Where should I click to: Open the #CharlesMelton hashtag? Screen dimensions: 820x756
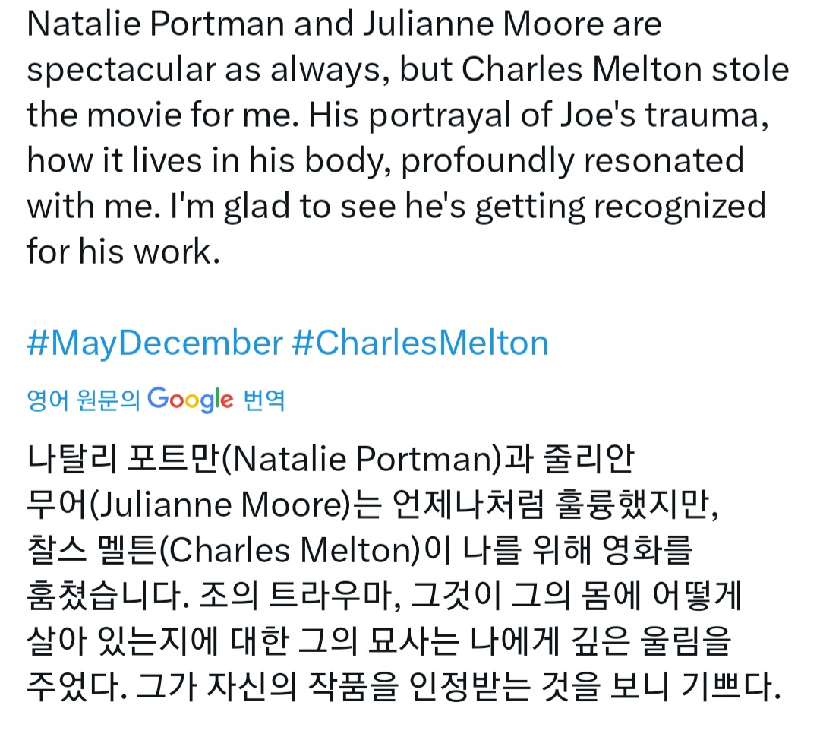pos(420,343)
